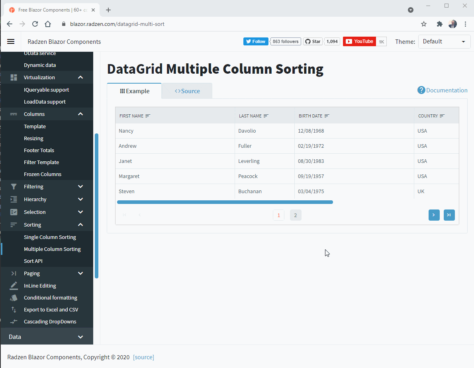
Task: Go to the next grid page
Action: (434, 215)
